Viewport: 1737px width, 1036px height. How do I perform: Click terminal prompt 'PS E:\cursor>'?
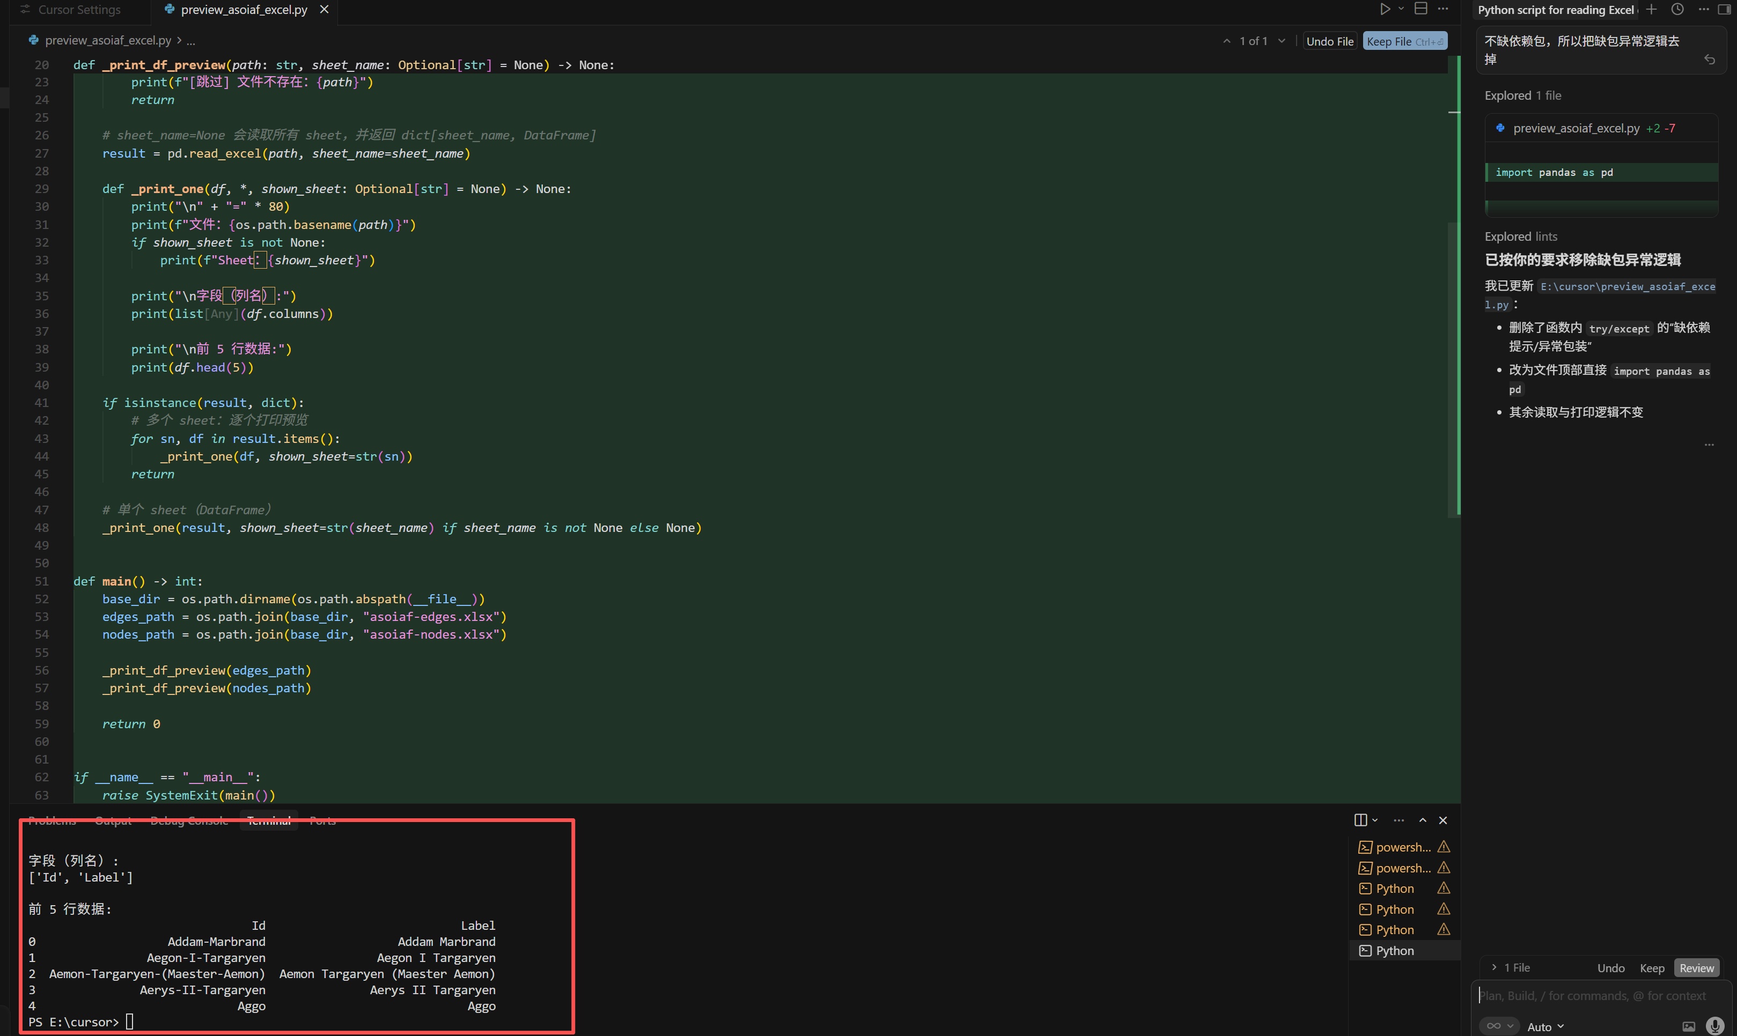pyautogui.click(x=73, y=1022)
